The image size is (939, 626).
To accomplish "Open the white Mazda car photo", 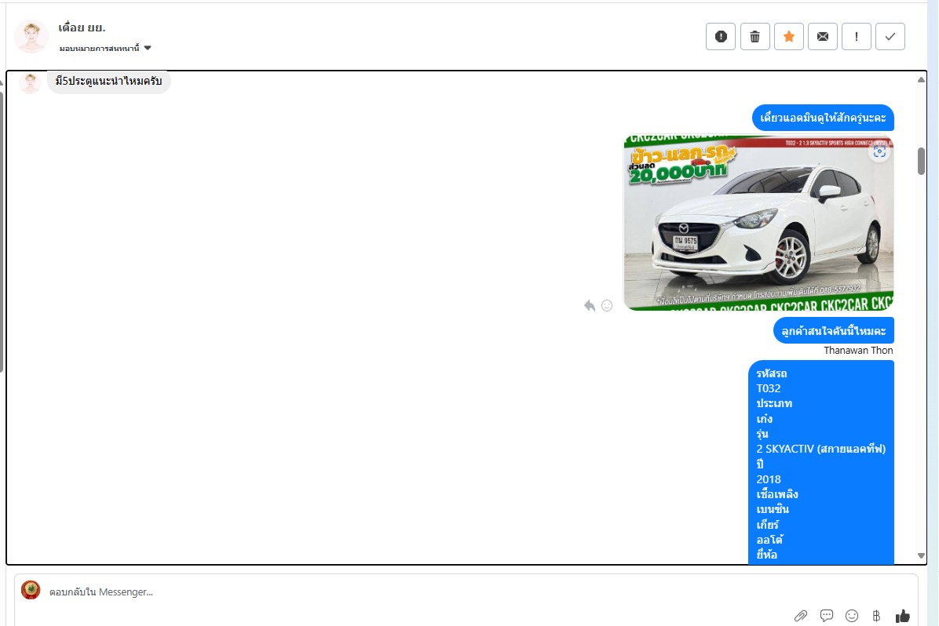I will [758, 223].
